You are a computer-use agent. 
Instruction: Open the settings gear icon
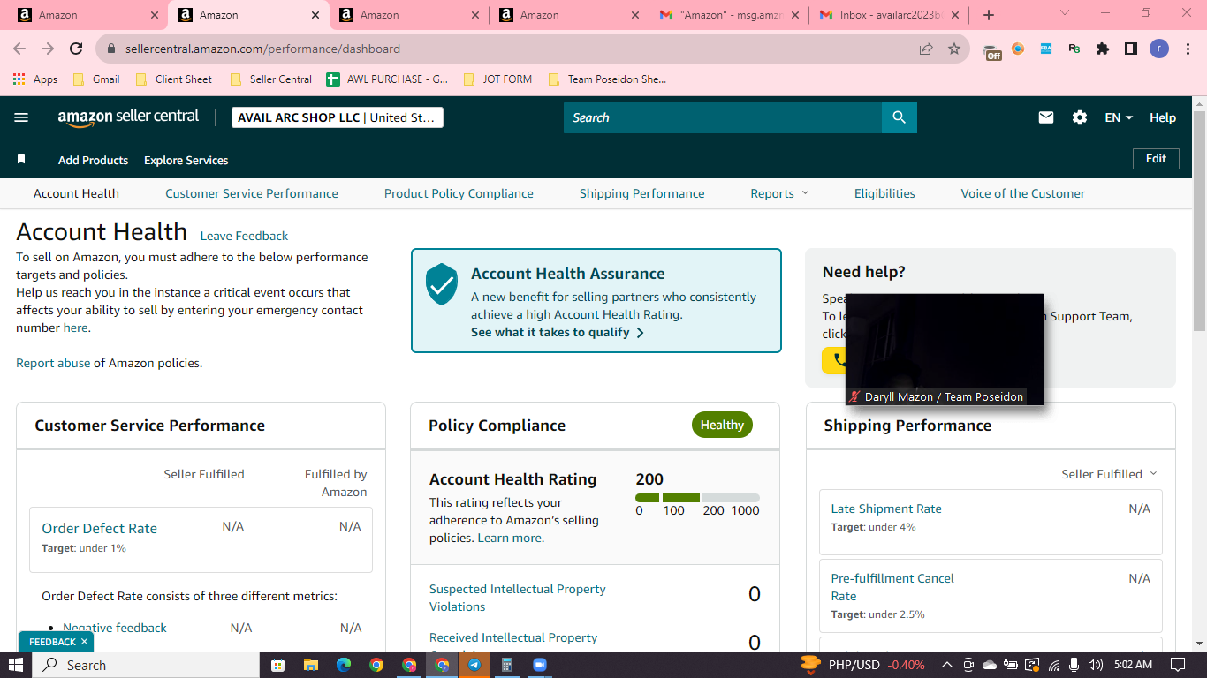tap(1080, 117)
